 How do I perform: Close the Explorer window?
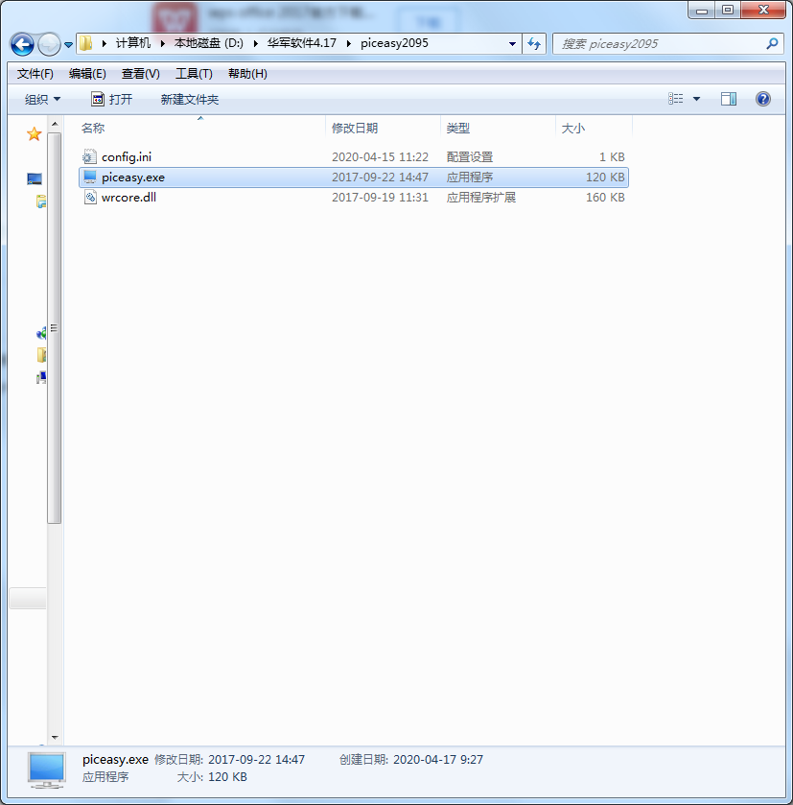click(x=763, y=10)
